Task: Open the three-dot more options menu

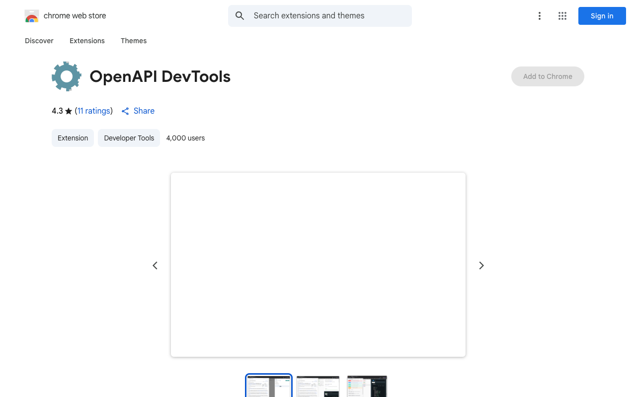Action: (540, 16)
